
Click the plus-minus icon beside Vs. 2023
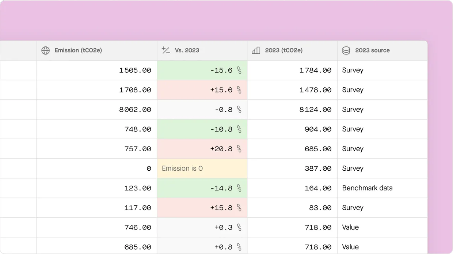pyautogui.click(x=166, y=50)
